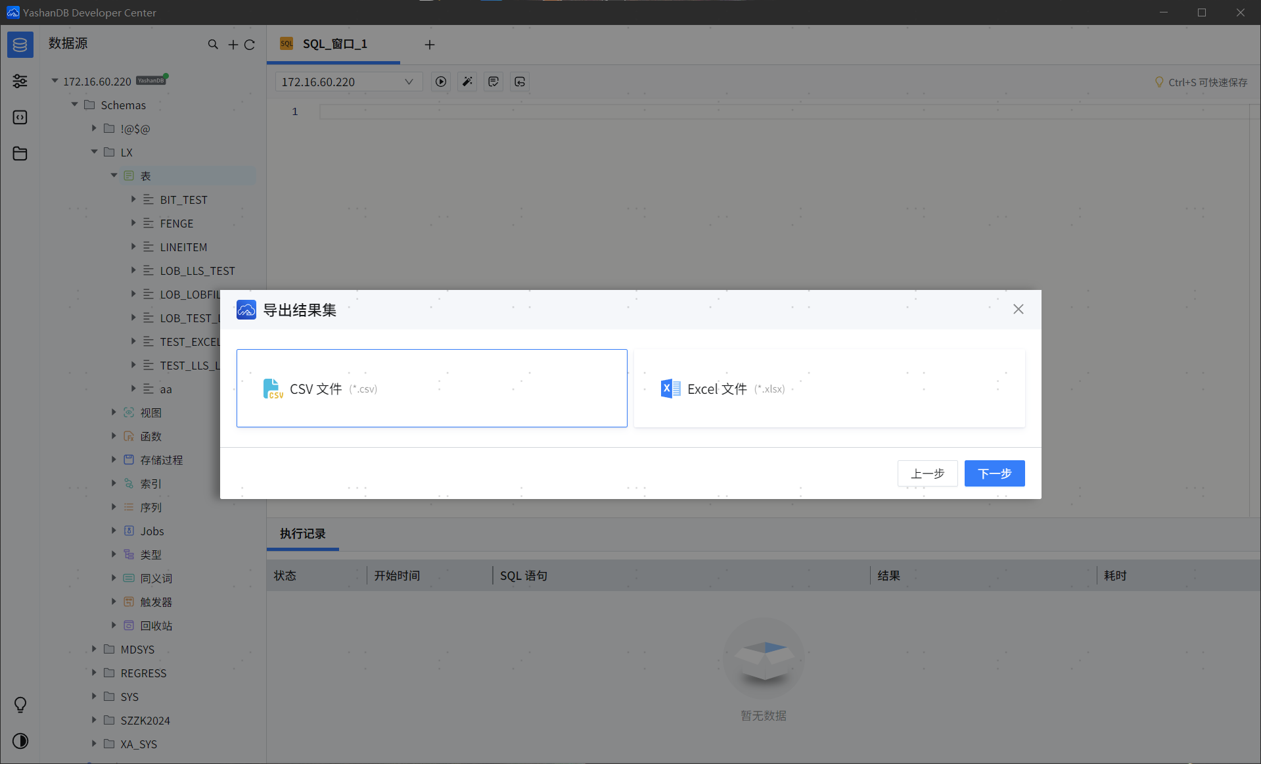Collapse the 表 node
Screen dimensions: 1261x764
[x=114, y=176]
